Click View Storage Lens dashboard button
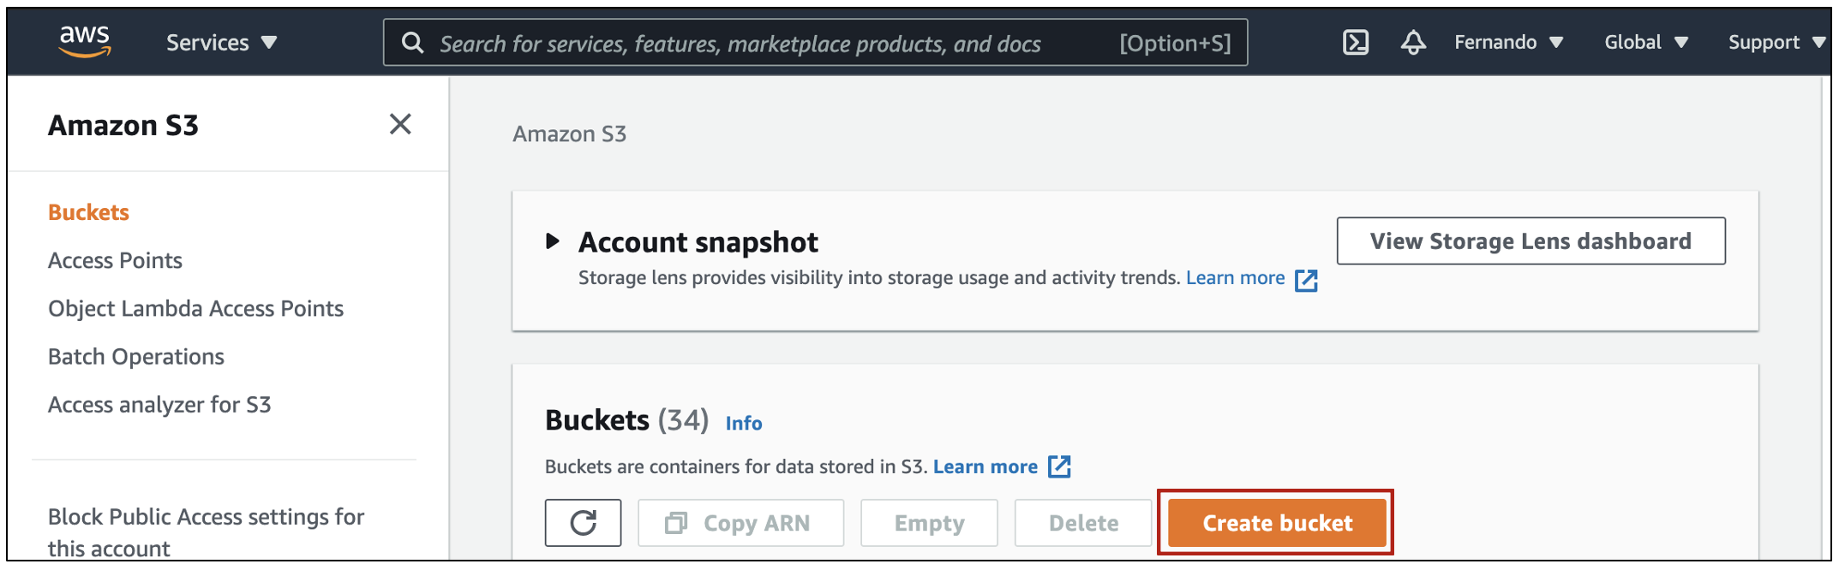Screen dimensions: 1839x570 coord(1531,240)
